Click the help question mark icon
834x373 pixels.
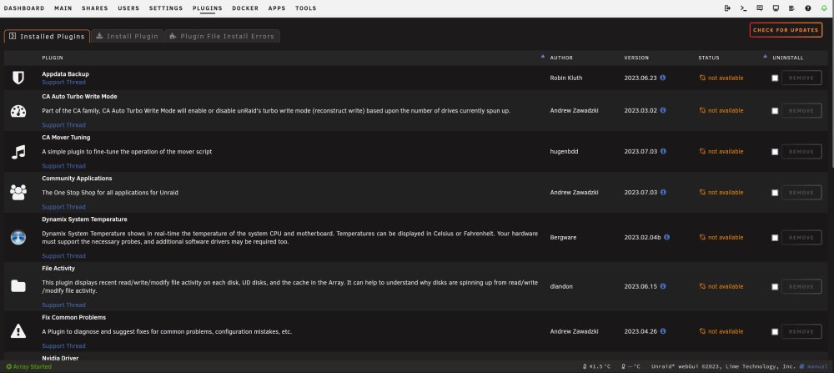808,8
